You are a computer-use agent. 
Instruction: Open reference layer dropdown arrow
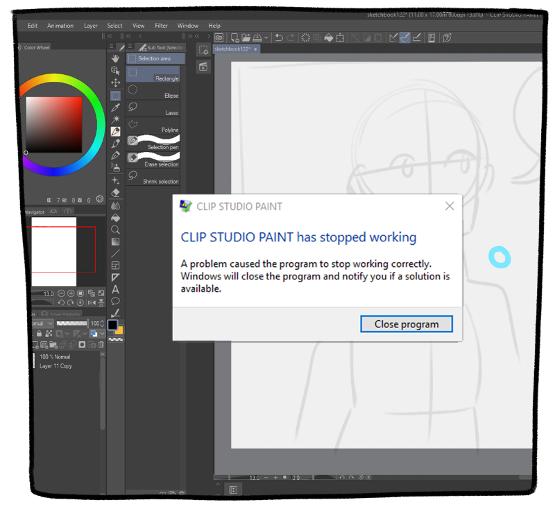(x=67, y=334)
